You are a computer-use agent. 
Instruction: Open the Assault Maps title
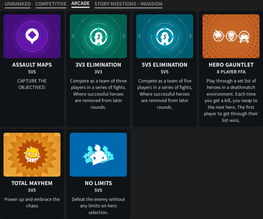(x=32, y=65)
